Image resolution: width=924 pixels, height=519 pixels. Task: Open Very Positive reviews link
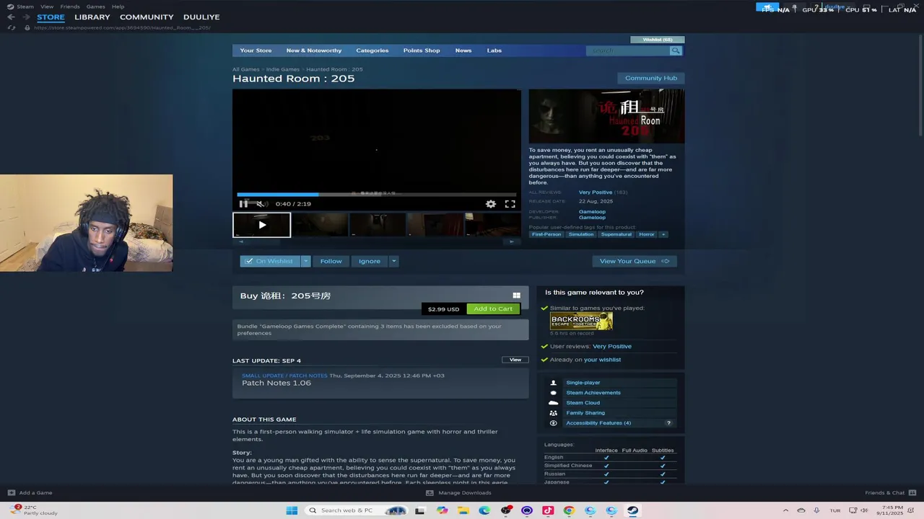coord(596,192)
